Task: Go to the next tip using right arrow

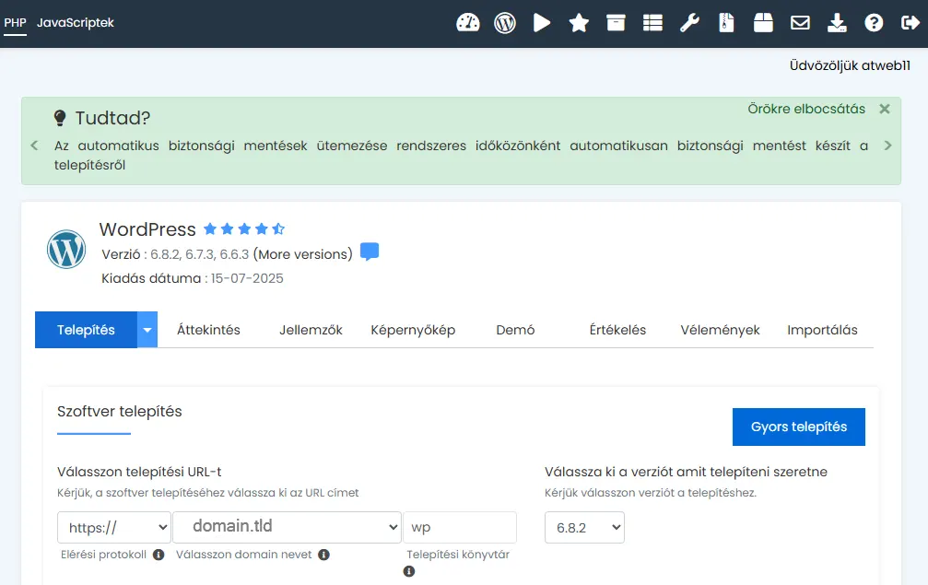Action: pos(887,146)
